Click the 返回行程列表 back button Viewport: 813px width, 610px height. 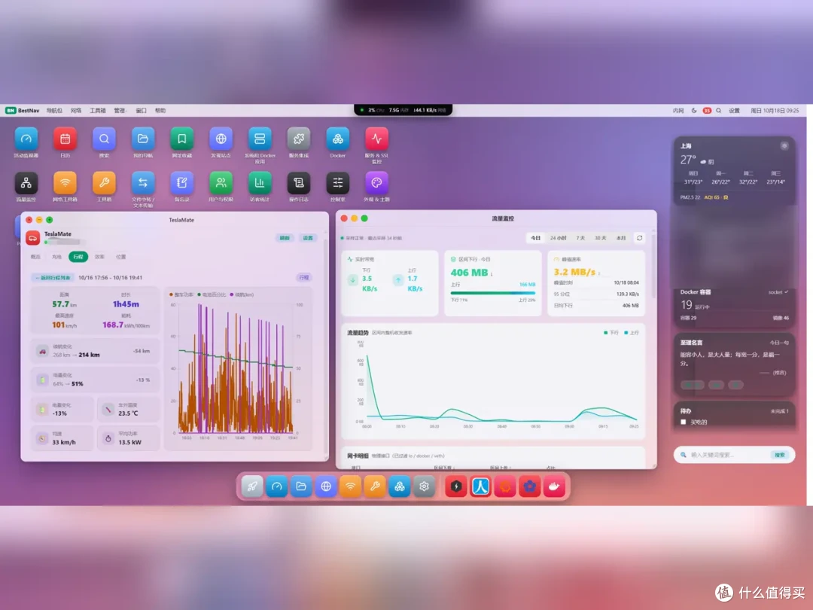[x=53, y=277]
